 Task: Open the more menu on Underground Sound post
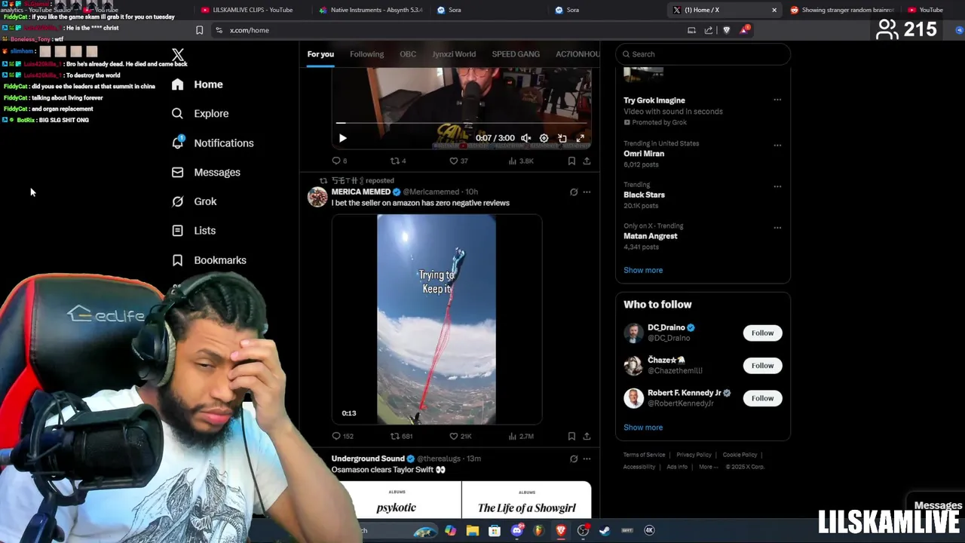587,459
